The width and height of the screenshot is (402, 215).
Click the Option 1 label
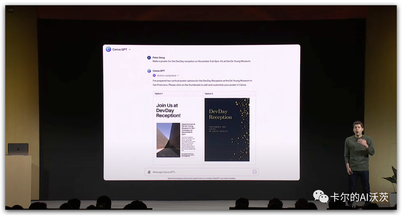pyautogui.click(x=159, y=94)
